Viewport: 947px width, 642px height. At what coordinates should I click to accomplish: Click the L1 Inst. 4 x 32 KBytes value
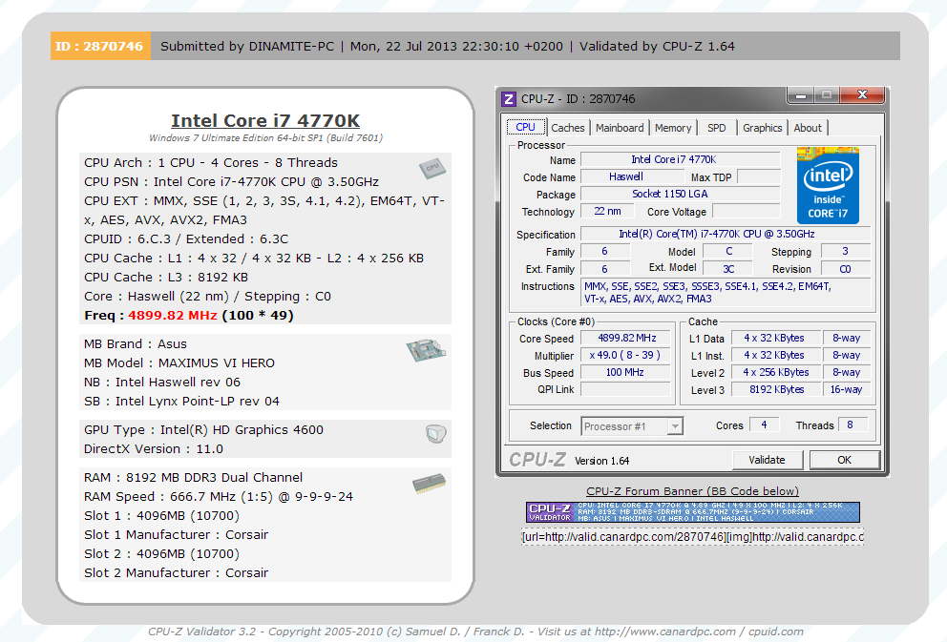pos(775,356)
